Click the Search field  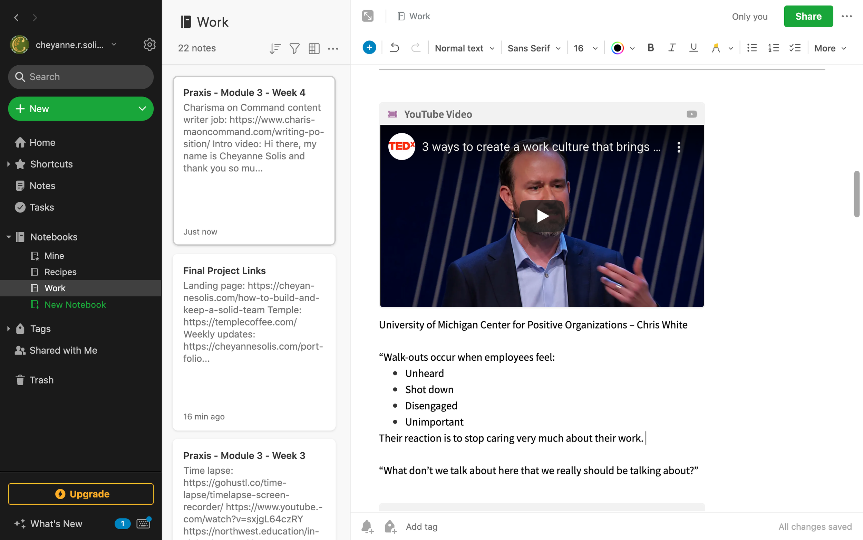[x=81, y=77]
